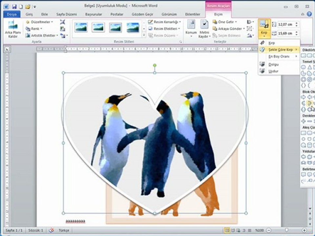Click the curved arrow block shape highlighted
The height and width of the screenshot is (236, 315).
coord(309,103)
